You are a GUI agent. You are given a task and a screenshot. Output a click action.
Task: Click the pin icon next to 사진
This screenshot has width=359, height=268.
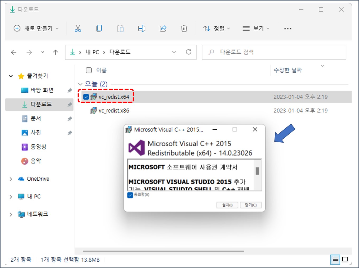[x=70, y=133]
